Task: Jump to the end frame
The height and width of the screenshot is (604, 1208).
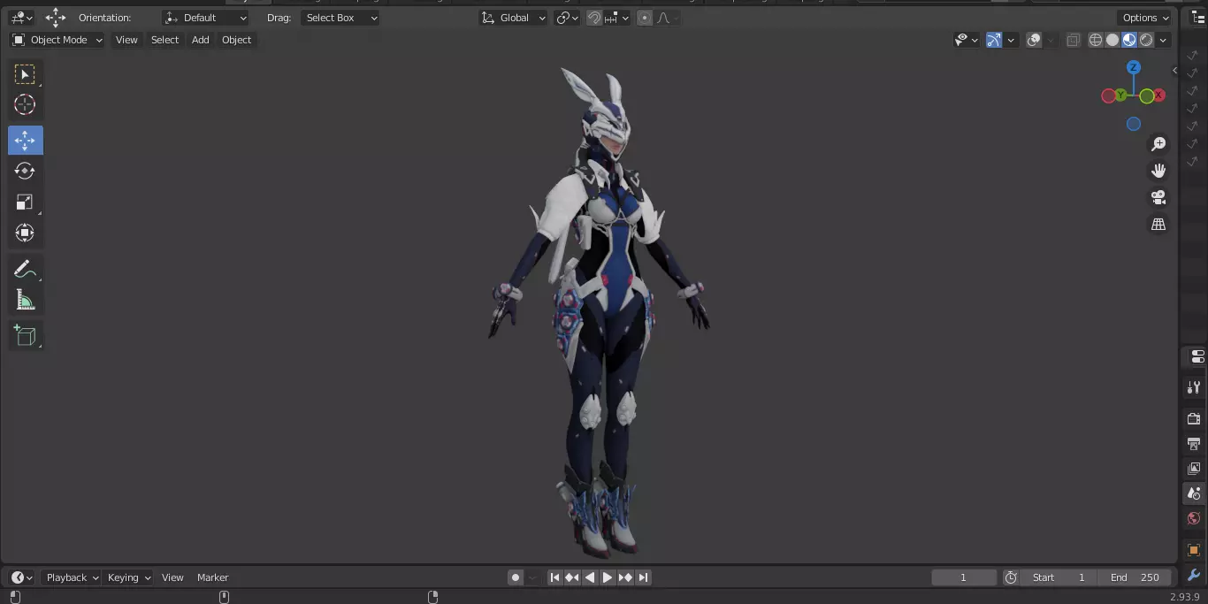Action: click(643, 577)
